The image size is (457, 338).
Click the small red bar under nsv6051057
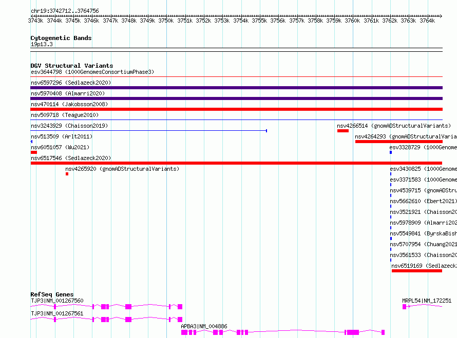(34, 152)
